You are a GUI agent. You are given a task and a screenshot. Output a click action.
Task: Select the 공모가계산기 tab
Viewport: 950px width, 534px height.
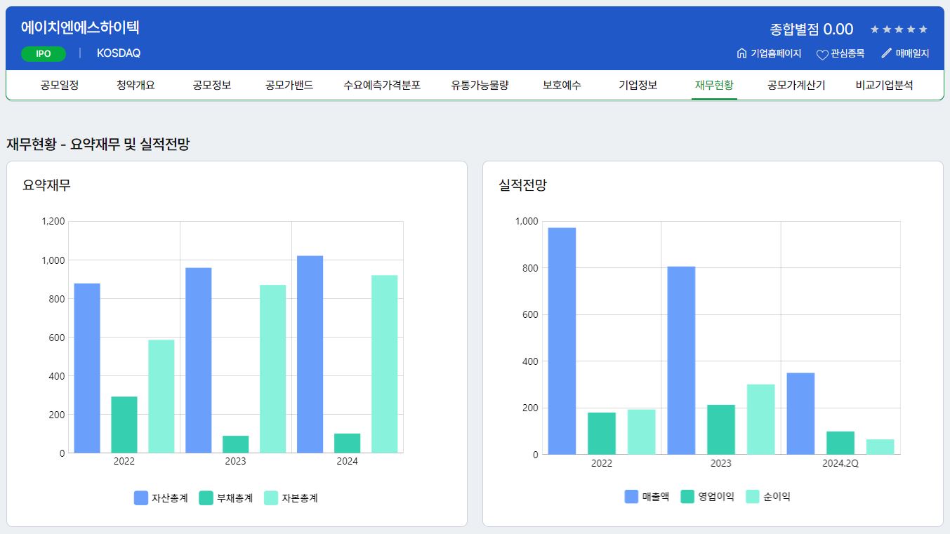pyautogui.click(x=796, y=86)
